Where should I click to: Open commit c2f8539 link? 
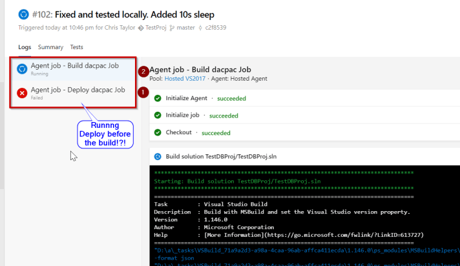pos(218,28)
